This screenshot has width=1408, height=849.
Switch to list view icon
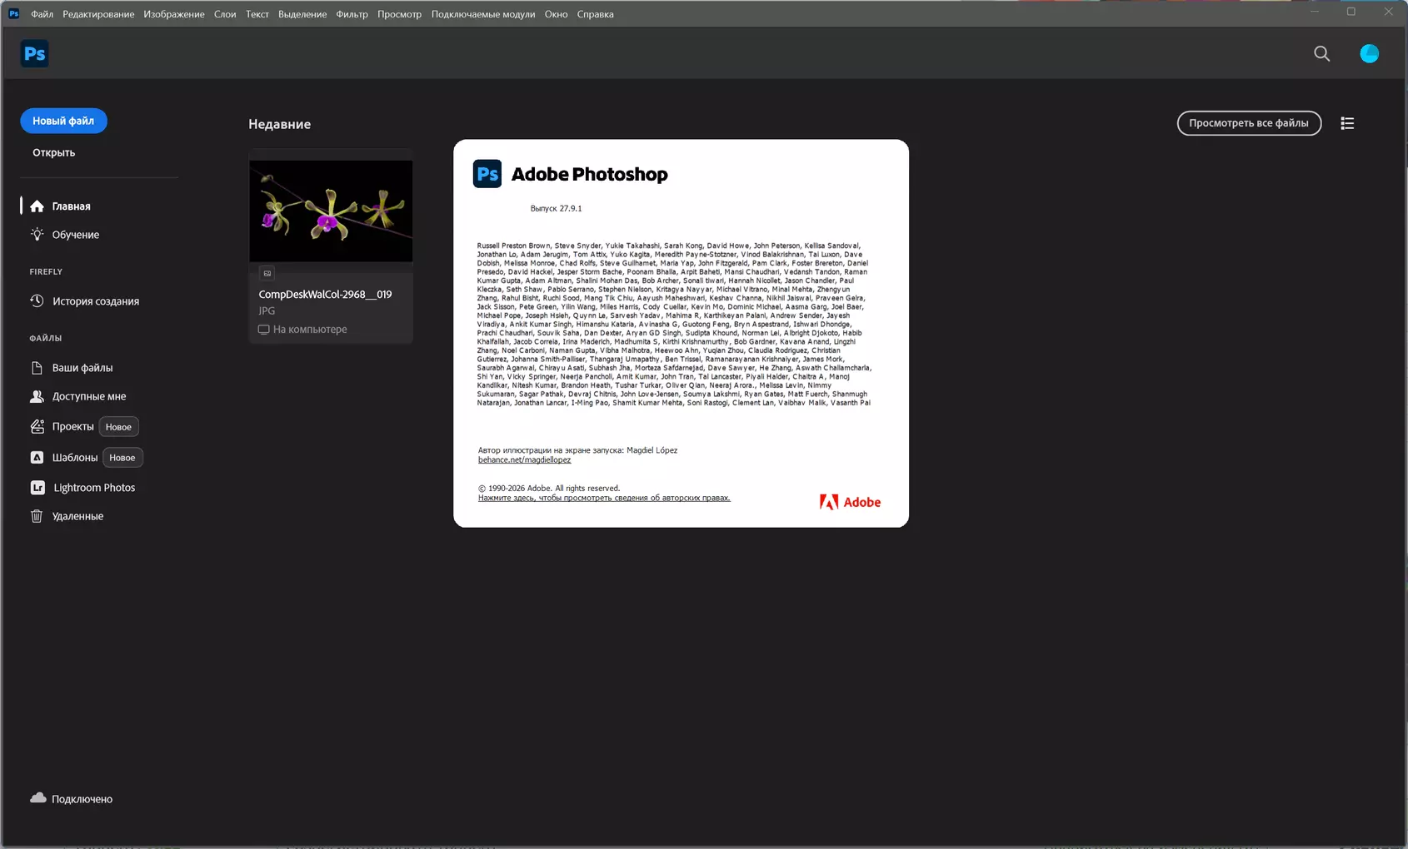pyautogui.click(x=1347, y=123)
